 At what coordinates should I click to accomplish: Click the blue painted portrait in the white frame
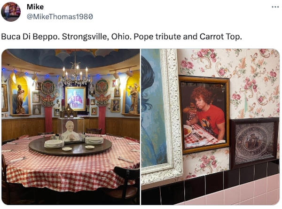tap(153, 111)
